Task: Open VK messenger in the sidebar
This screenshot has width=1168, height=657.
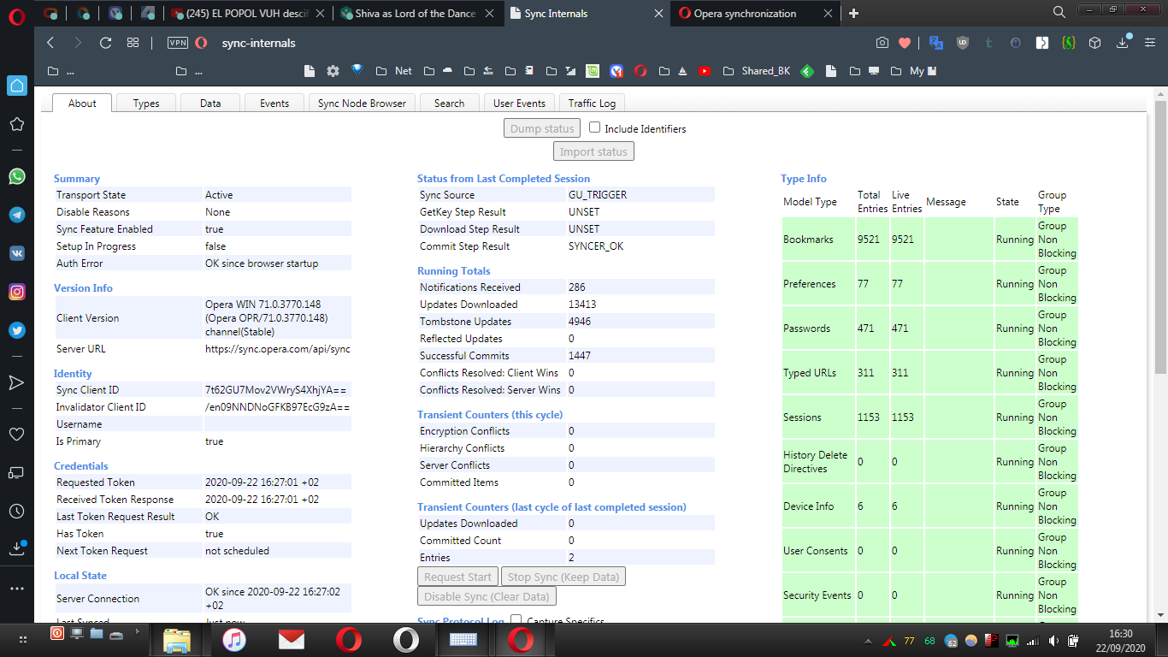Action: tap(16, 253)
